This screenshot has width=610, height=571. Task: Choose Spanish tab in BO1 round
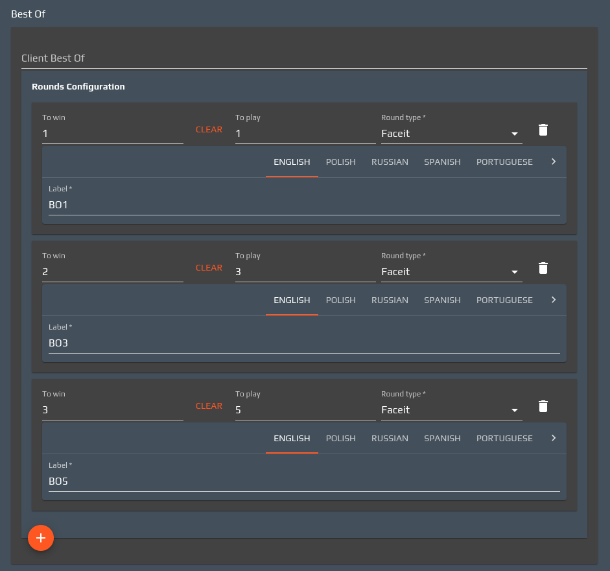tap(442, 162)
